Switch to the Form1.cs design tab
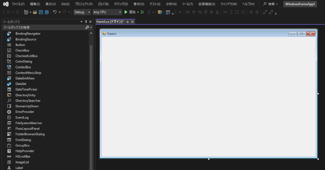The width and height of the screenshot is (325, 170). point(110,22)
